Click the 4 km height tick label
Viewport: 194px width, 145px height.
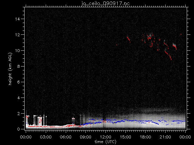click(x=19, y=98)
